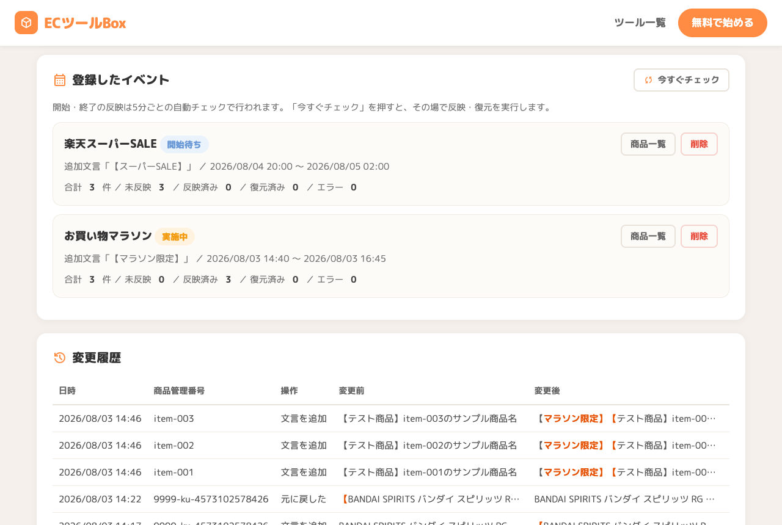
Task: Open 商品一覧 for お買い物マラソン
Action: [648, 236]
